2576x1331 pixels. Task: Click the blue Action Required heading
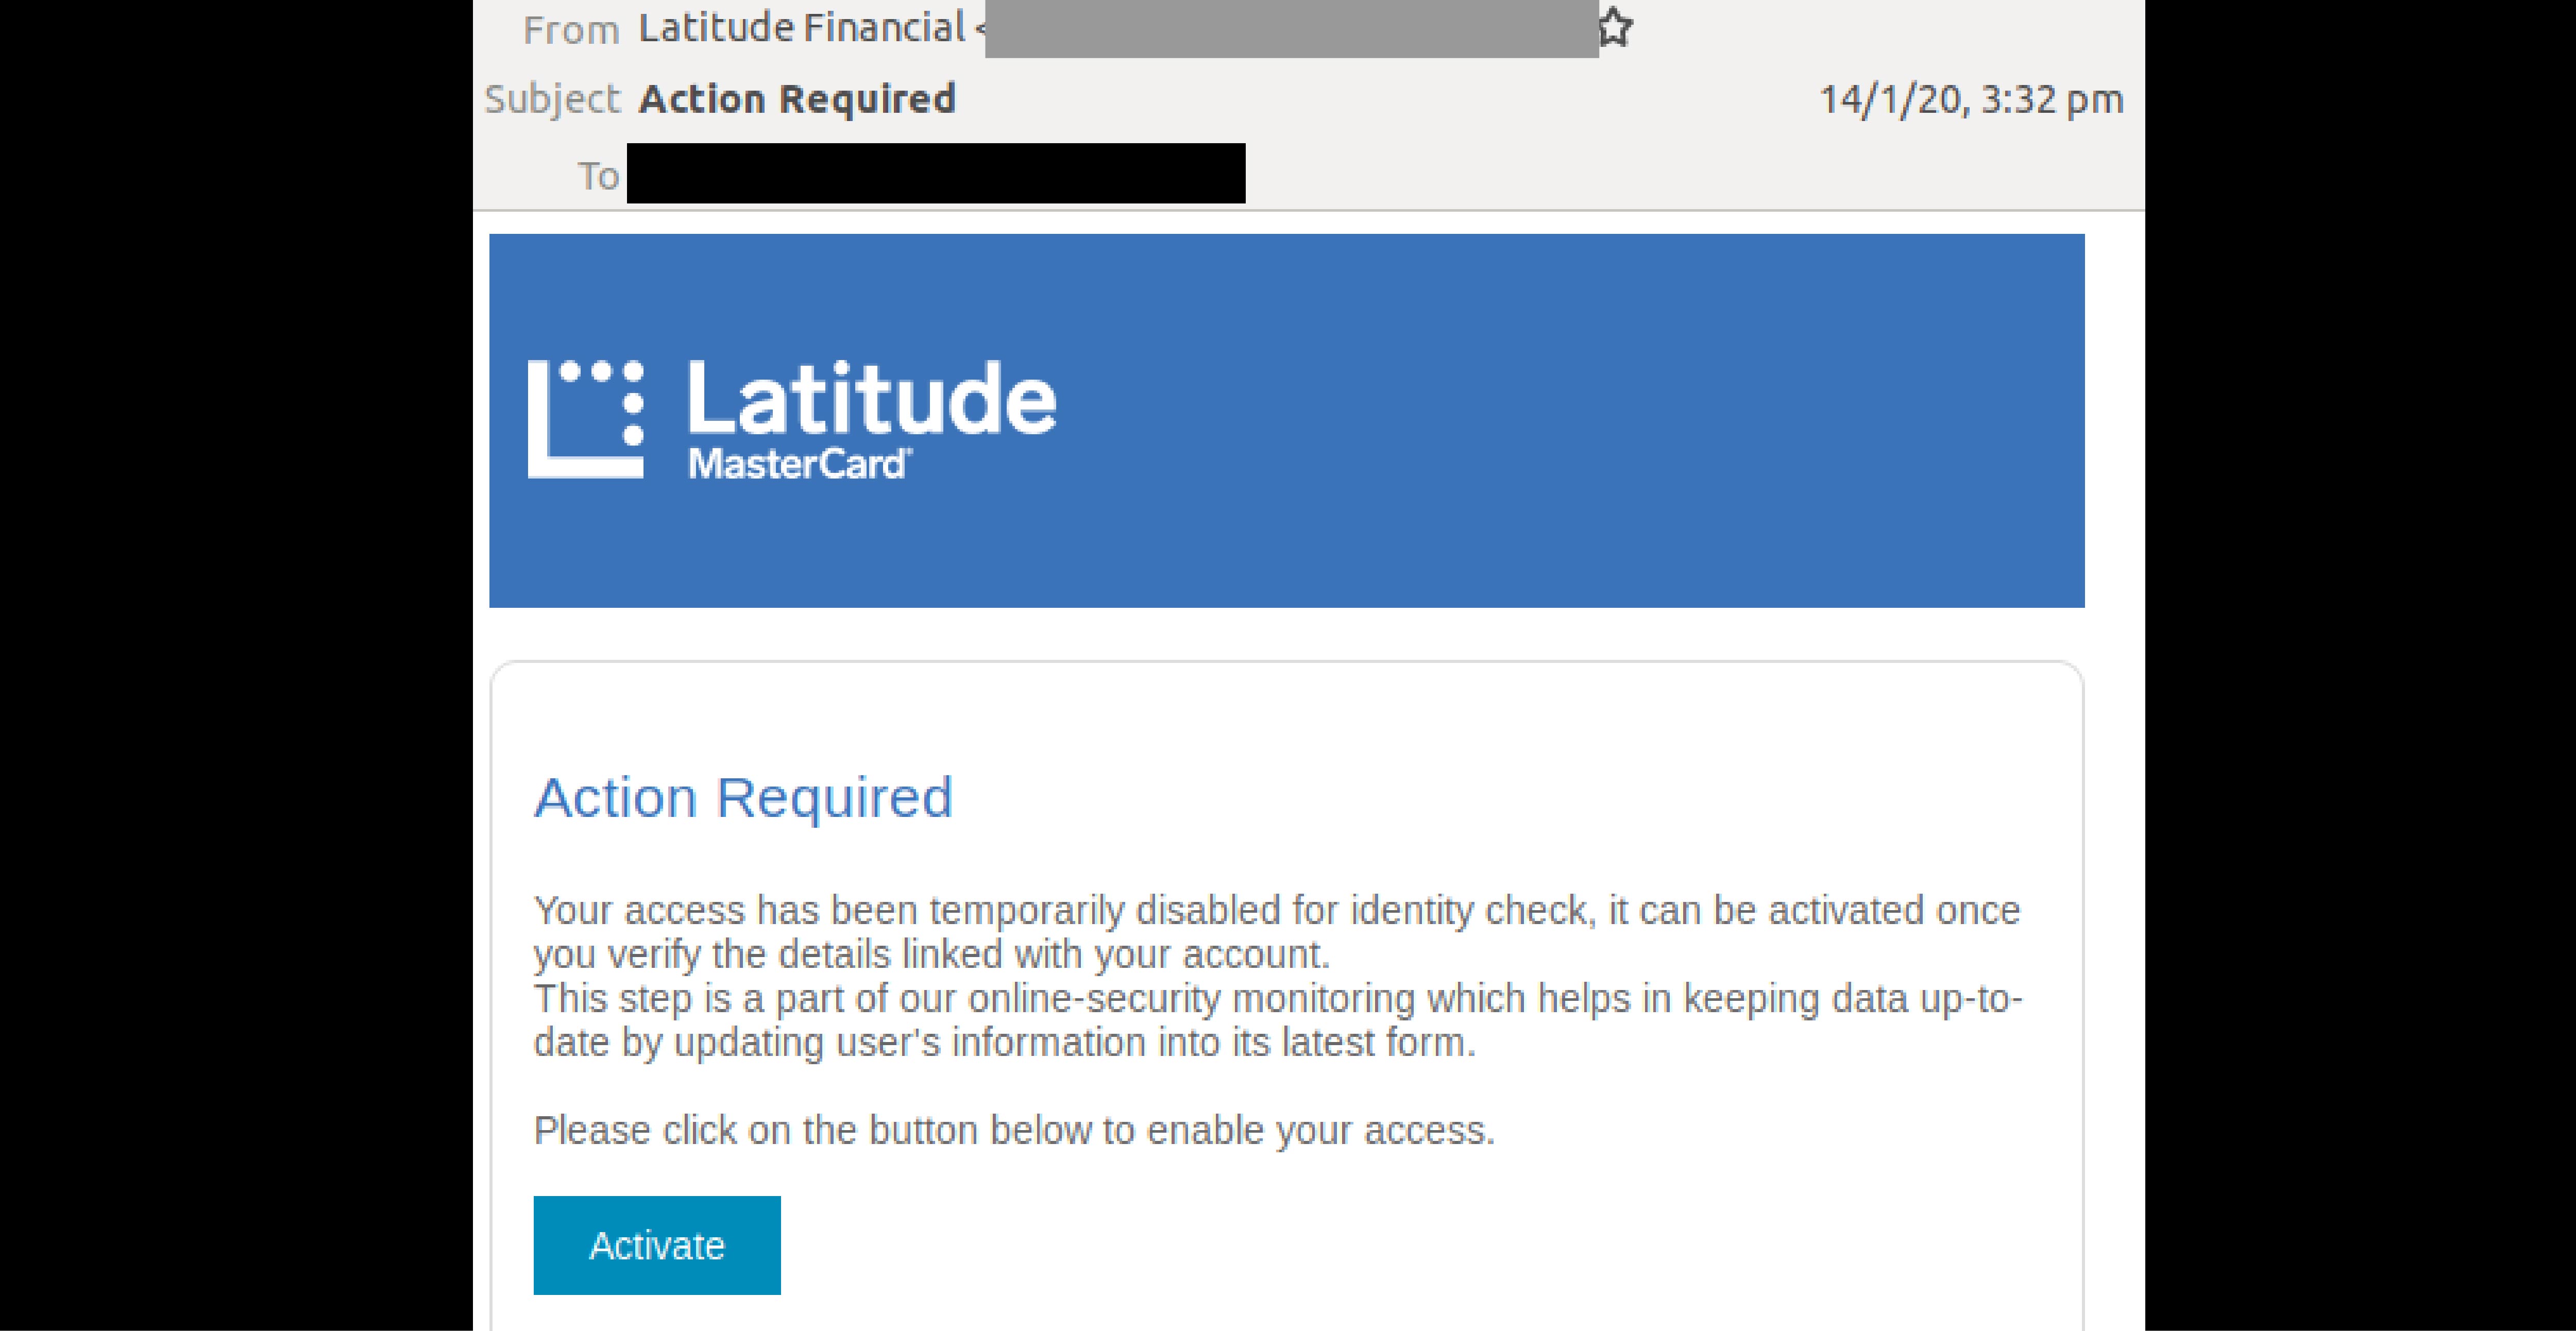pyautogui.click(x=743, y=798)
